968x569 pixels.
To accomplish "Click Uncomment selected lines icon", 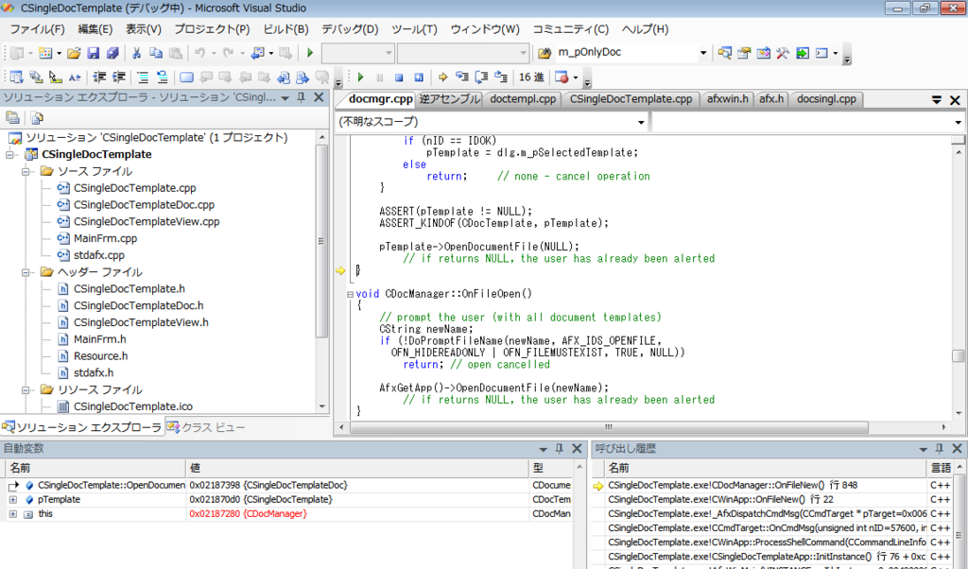I will (x=162, y=78).
